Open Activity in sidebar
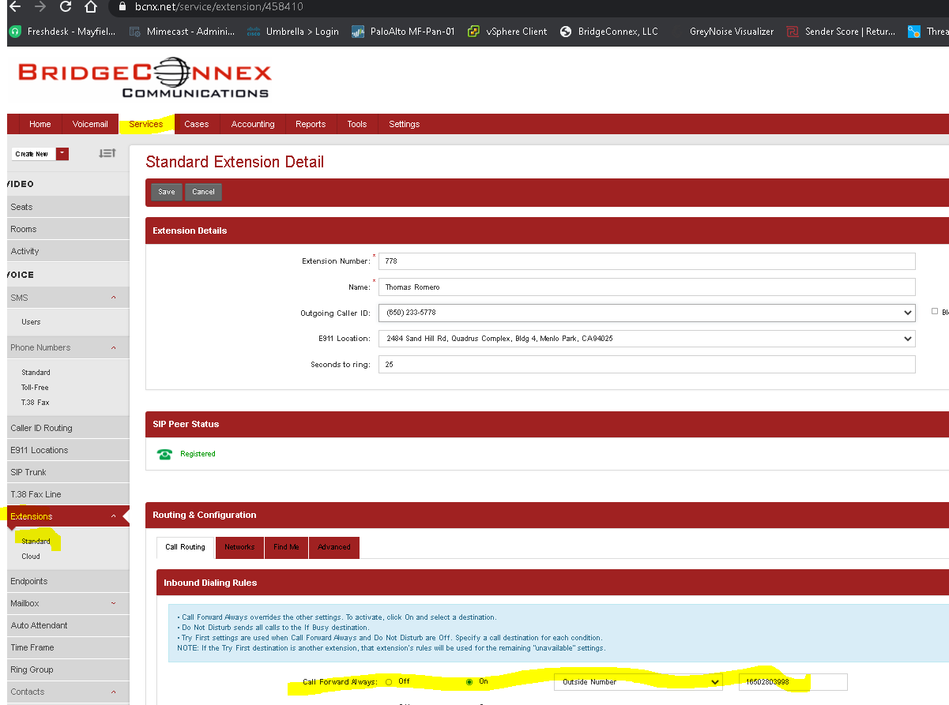 point(67,251)
